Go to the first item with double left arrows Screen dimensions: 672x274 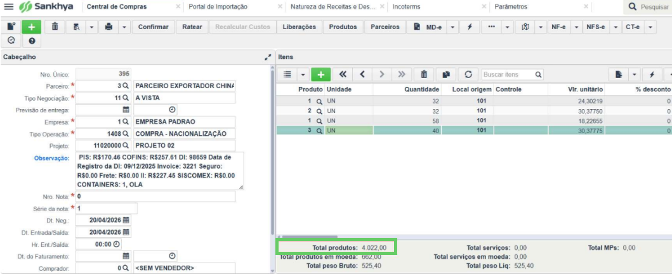pyautogui.click(x=343, y=74)
